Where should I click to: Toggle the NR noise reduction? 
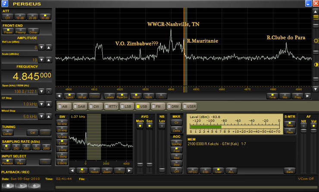coord(303,126)
